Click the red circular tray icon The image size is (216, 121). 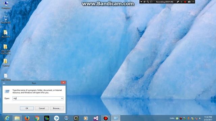point(181,118)
